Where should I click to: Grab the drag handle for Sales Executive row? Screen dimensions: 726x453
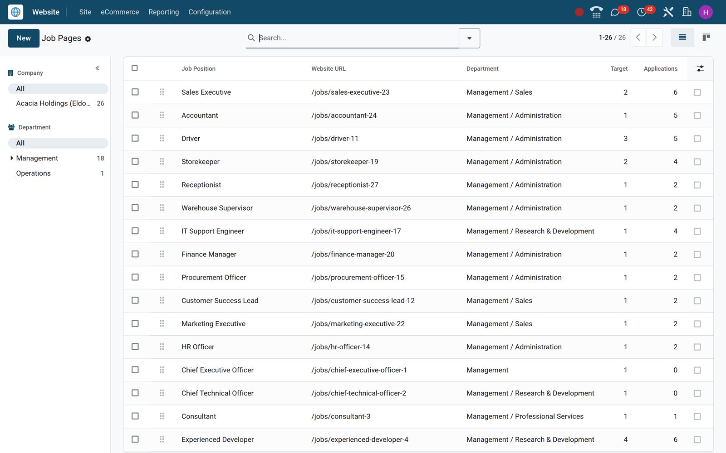pos(162,92)
